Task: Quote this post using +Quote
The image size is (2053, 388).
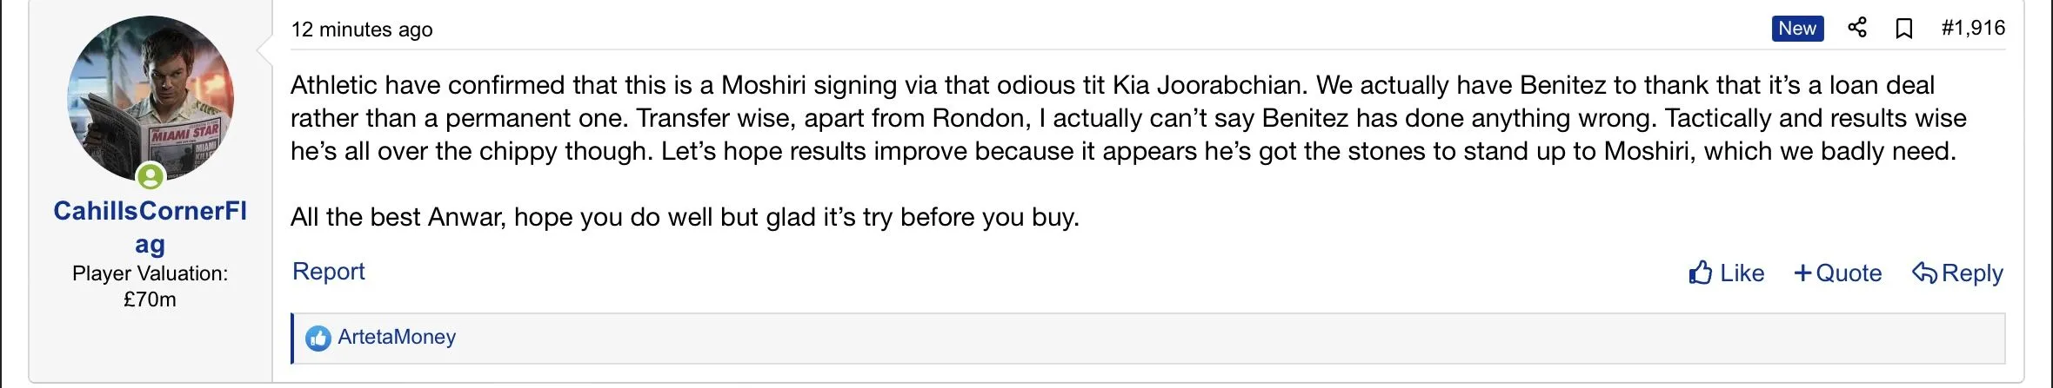Action: (x=1837, y=273)
